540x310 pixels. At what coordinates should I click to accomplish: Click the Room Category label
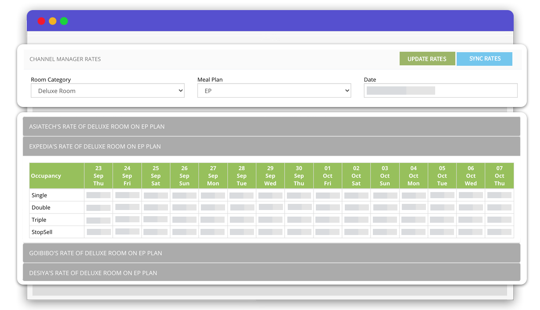coord(51,80)
